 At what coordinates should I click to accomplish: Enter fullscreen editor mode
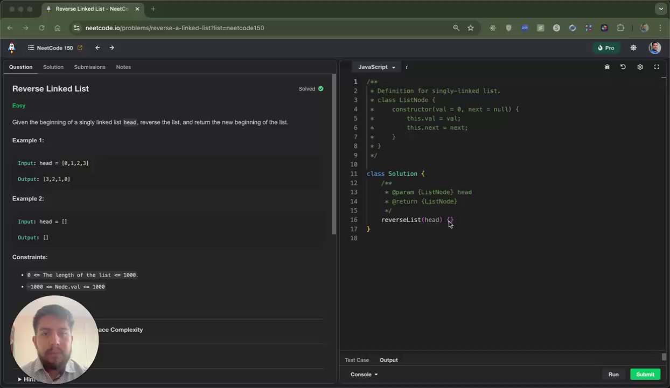657,67
